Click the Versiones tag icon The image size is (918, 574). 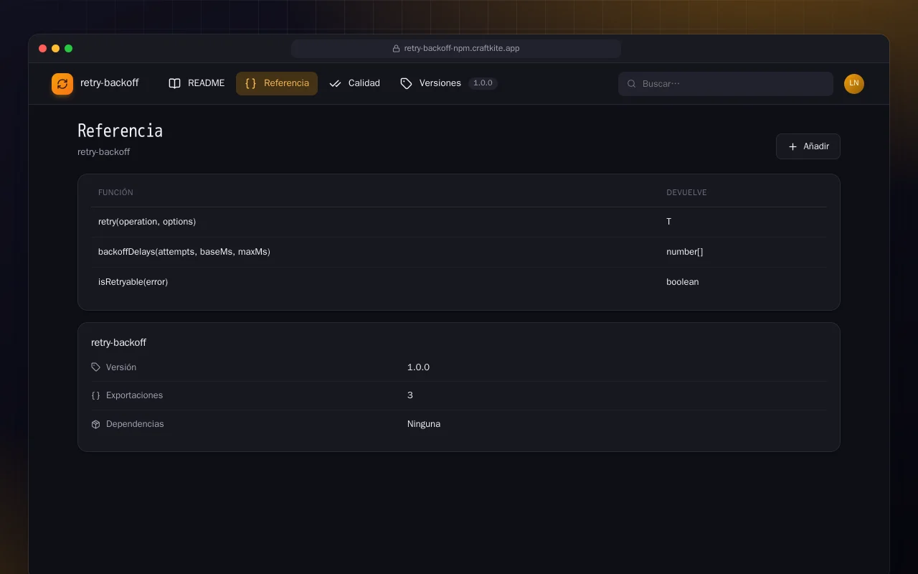tap(406, 83)
